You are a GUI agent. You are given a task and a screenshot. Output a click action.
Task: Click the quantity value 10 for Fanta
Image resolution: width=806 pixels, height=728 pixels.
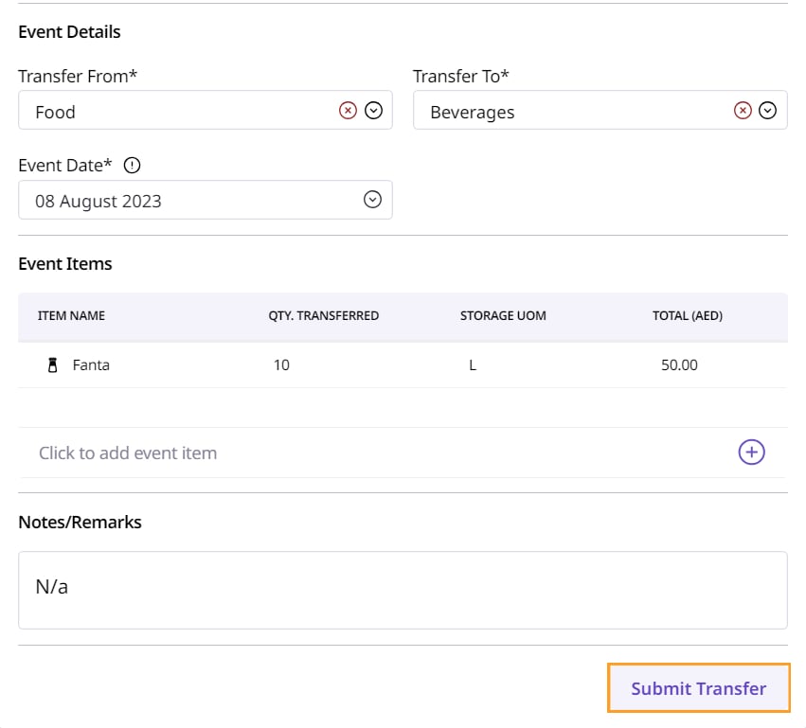281,364
